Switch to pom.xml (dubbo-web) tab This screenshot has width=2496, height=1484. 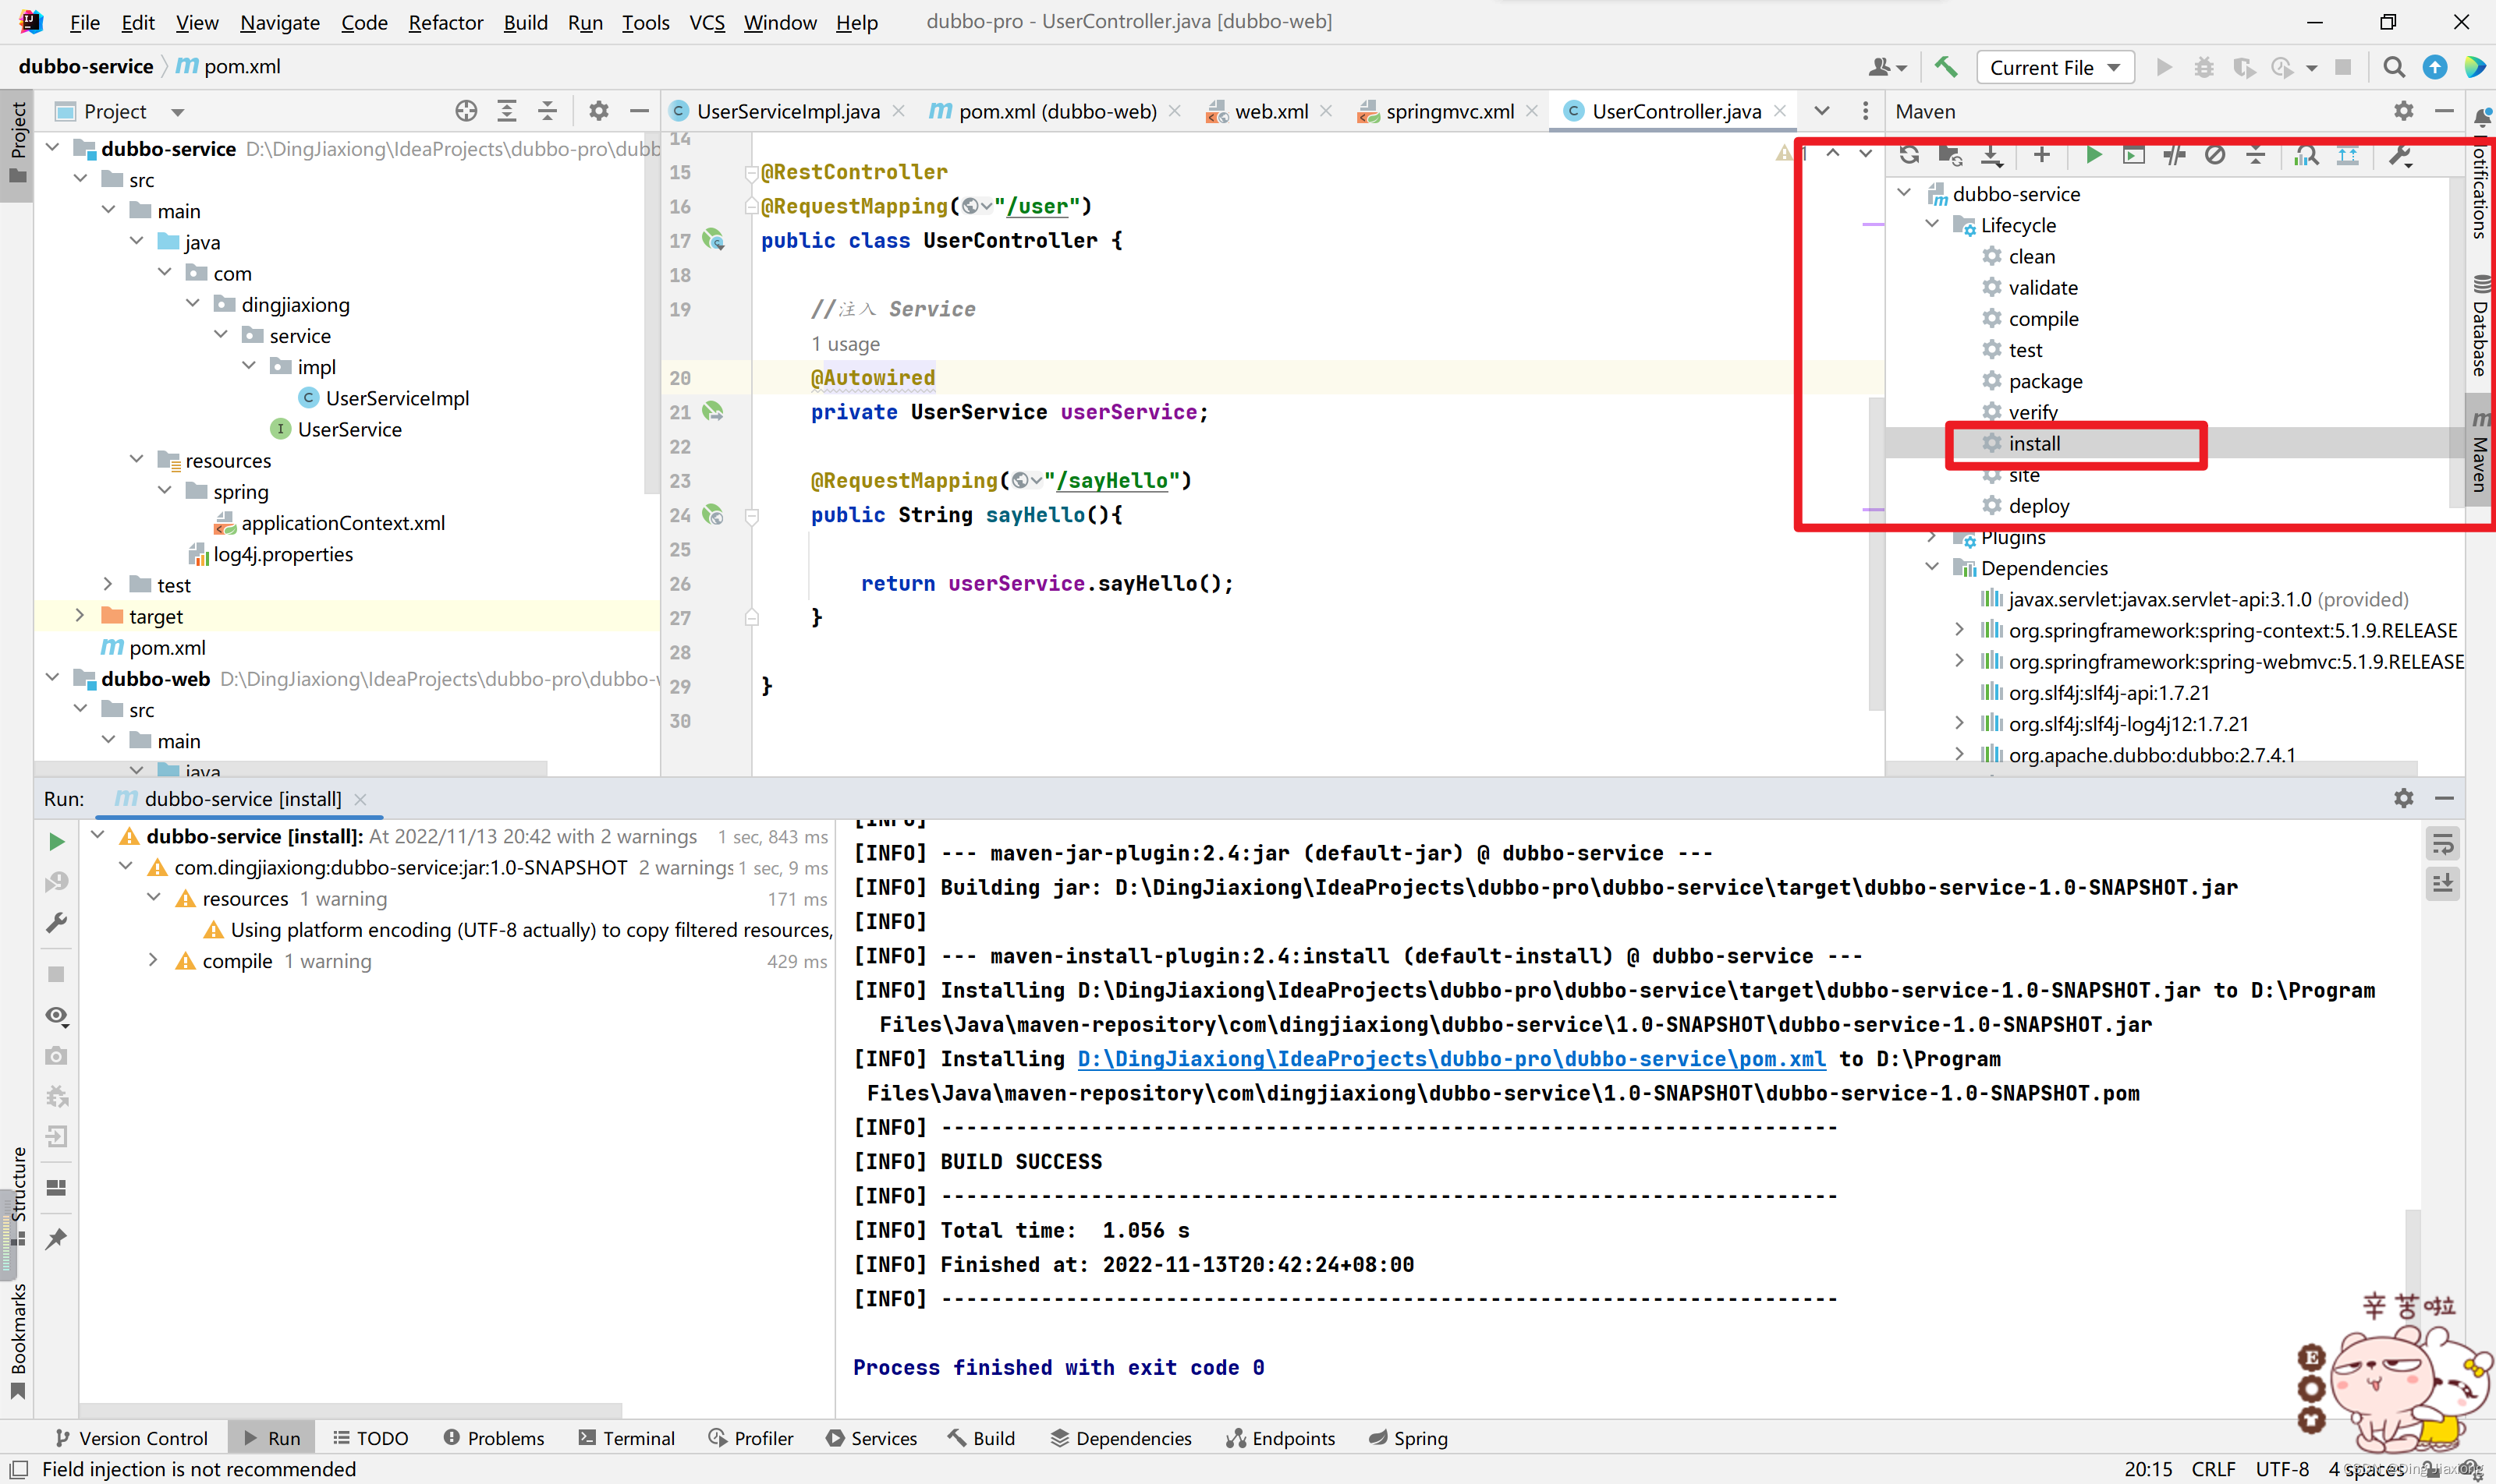(1057, 111)
